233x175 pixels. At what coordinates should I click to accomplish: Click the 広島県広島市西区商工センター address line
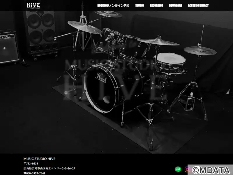click(x=49, y=169)
